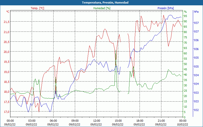The height and width of the screenshot is (127, 203).
Task: Select the '50' humidity tick label
Action: coord(185,64)
